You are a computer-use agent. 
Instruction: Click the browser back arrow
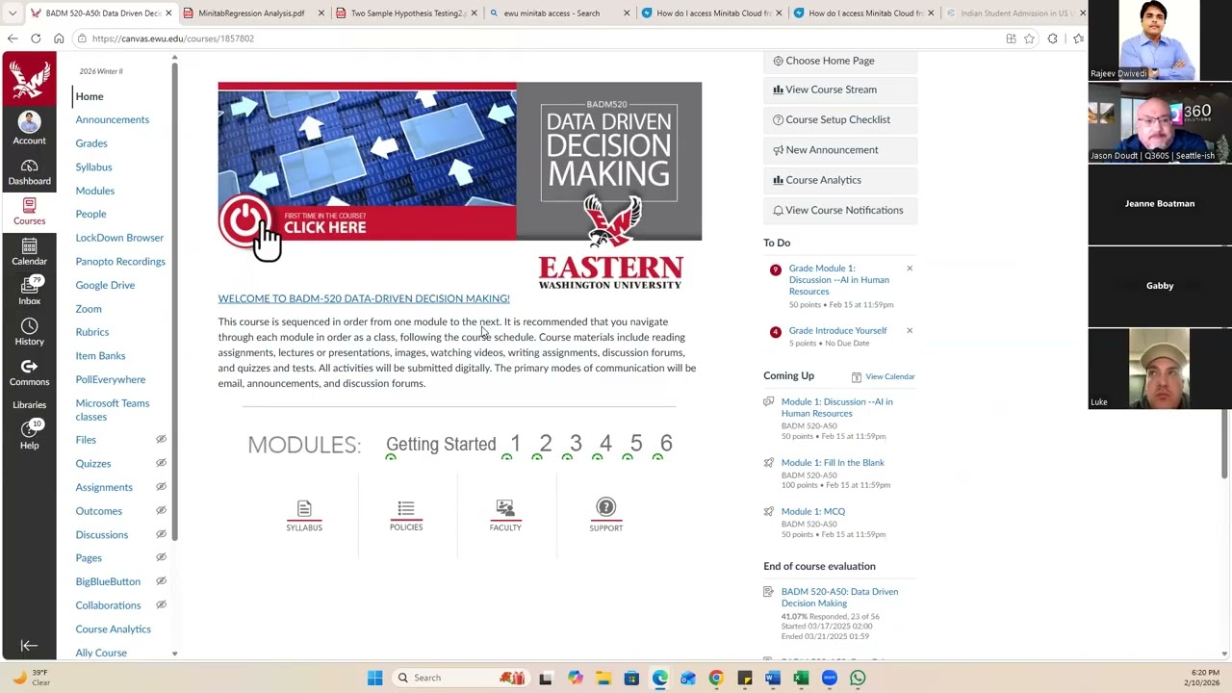13,38
